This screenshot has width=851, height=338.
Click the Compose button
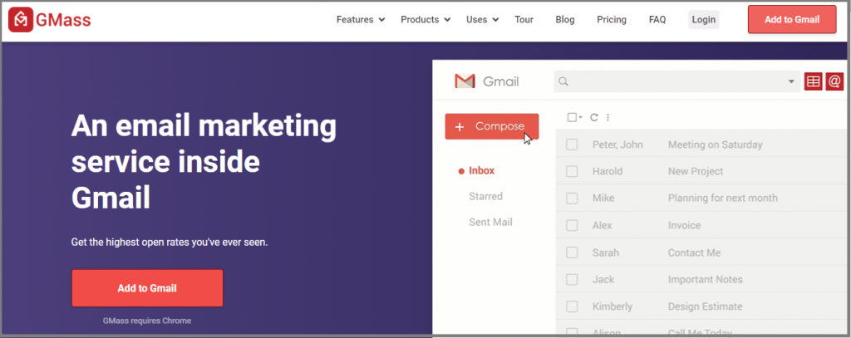tap(492, 126)
